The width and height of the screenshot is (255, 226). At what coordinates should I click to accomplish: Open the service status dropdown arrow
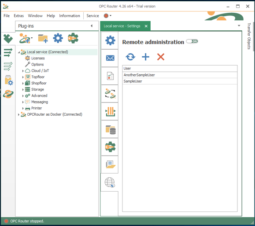[111, 16]
